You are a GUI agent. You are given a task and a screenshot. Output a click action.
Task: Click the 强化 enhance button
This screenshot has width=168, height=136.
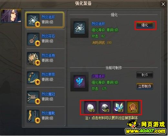tap(145, 25)
